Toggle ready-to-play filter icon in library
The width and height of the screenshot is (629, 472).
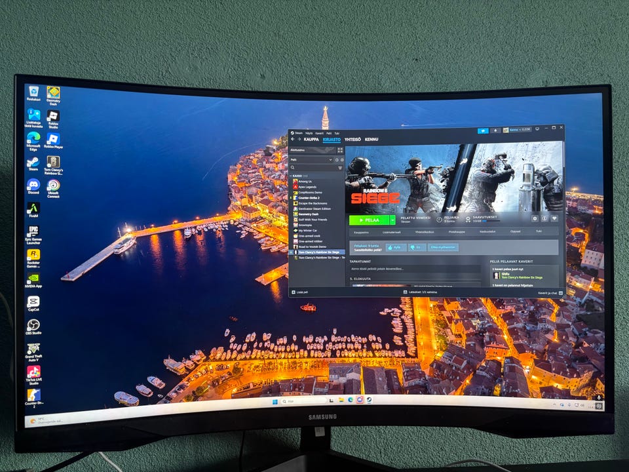pos(342,160)
